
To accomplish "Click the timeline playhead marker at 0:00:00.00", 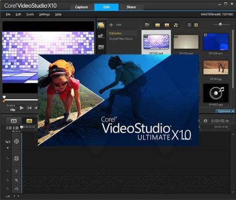I will coord(21,127).
